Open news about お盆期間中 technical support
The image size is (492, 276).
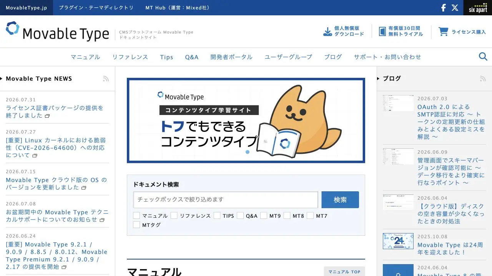(x=57, y=216)
